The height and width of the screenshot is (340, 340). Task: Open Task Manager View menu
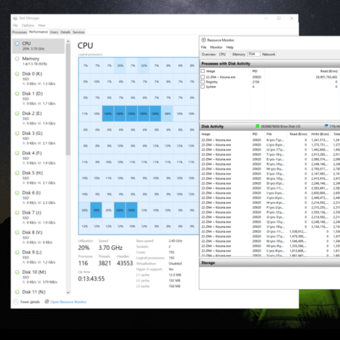[x=41, y=26]
